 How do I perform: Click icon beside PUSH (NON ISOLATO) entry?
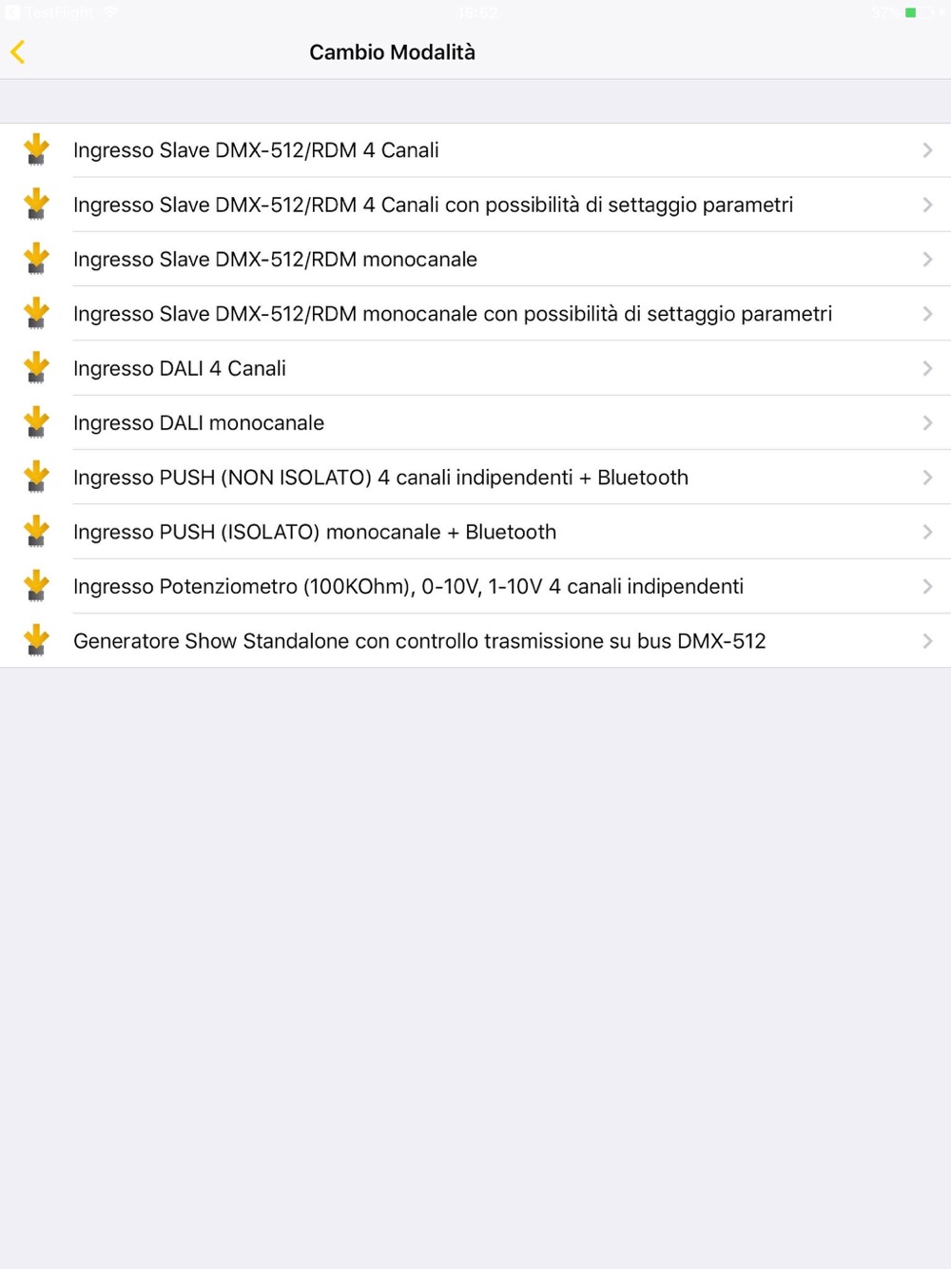pos(36,478)
